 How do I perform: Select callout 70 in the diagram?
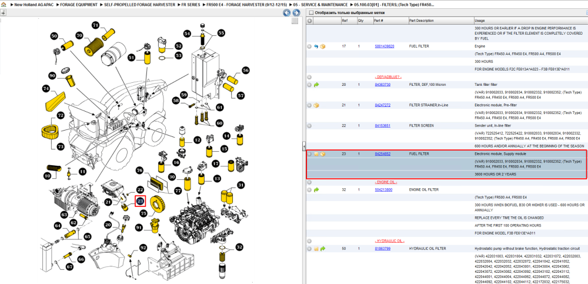click(79, 36)
